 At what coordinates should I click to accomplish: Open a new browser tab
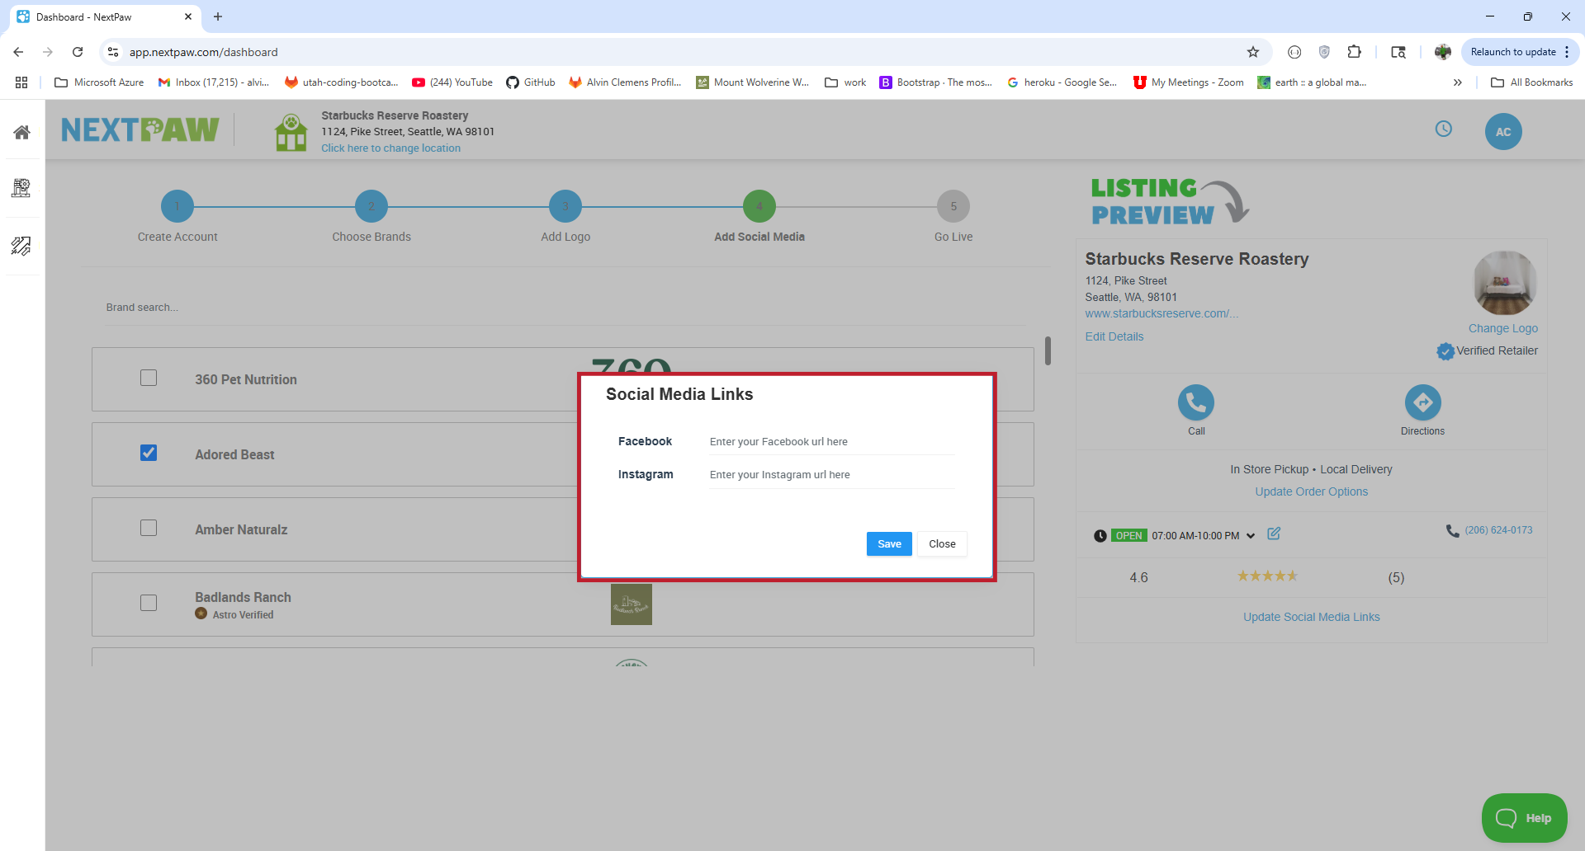[x=218, y=16]
